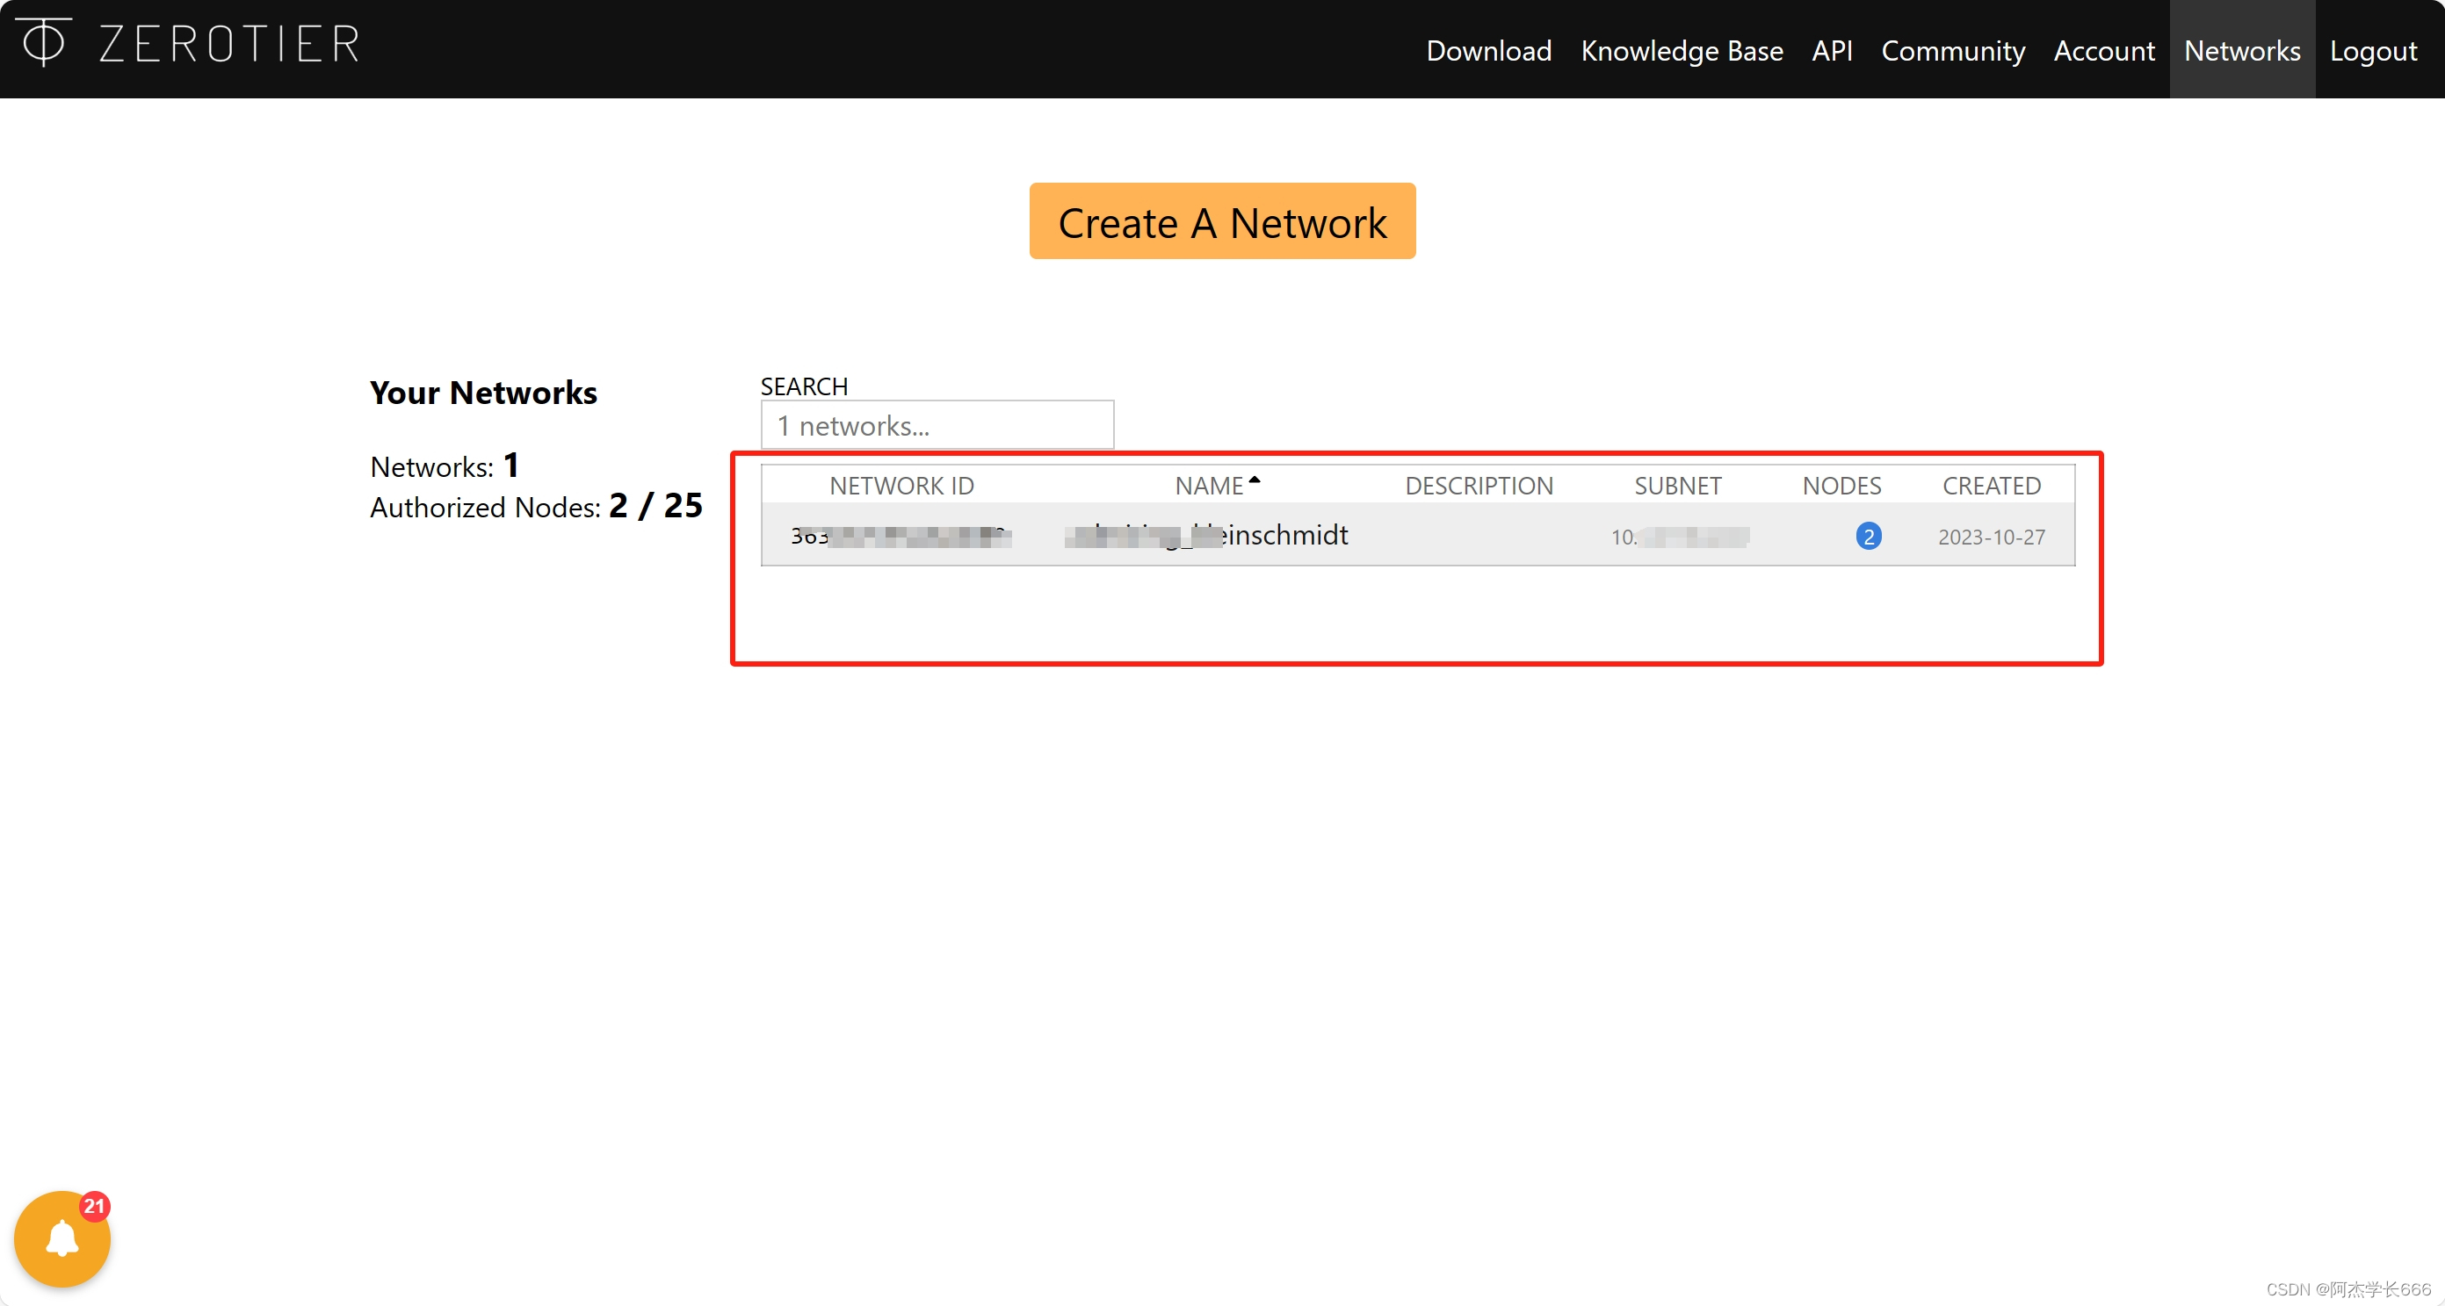Click the ZeroTier logo icon
This screenshot has height=1306, width=2445.
44,43
